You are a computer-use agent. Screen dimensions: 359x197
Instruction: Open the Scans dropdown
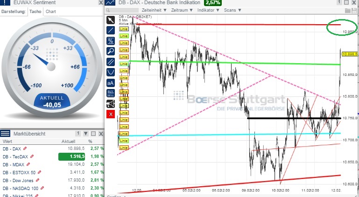coord(232,10)
